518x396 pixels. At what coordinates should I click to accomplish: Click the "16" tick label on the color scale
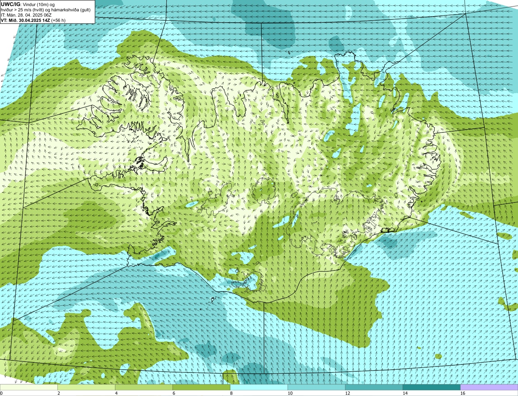pyautogui.click(x=463, y=393)
